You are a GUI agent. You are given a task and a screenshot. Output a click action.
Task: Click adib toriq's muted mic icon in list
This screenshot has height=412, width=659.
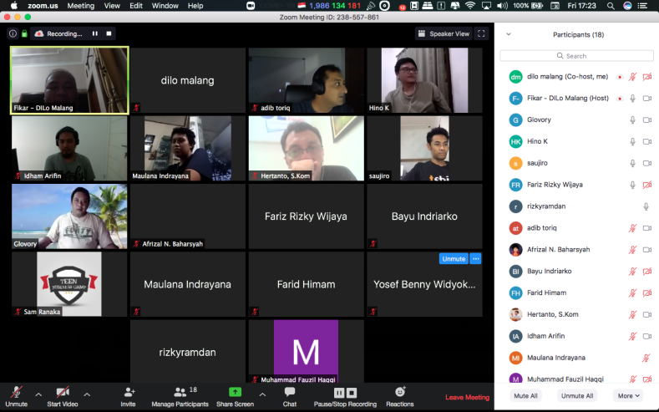tap(632, 228)
